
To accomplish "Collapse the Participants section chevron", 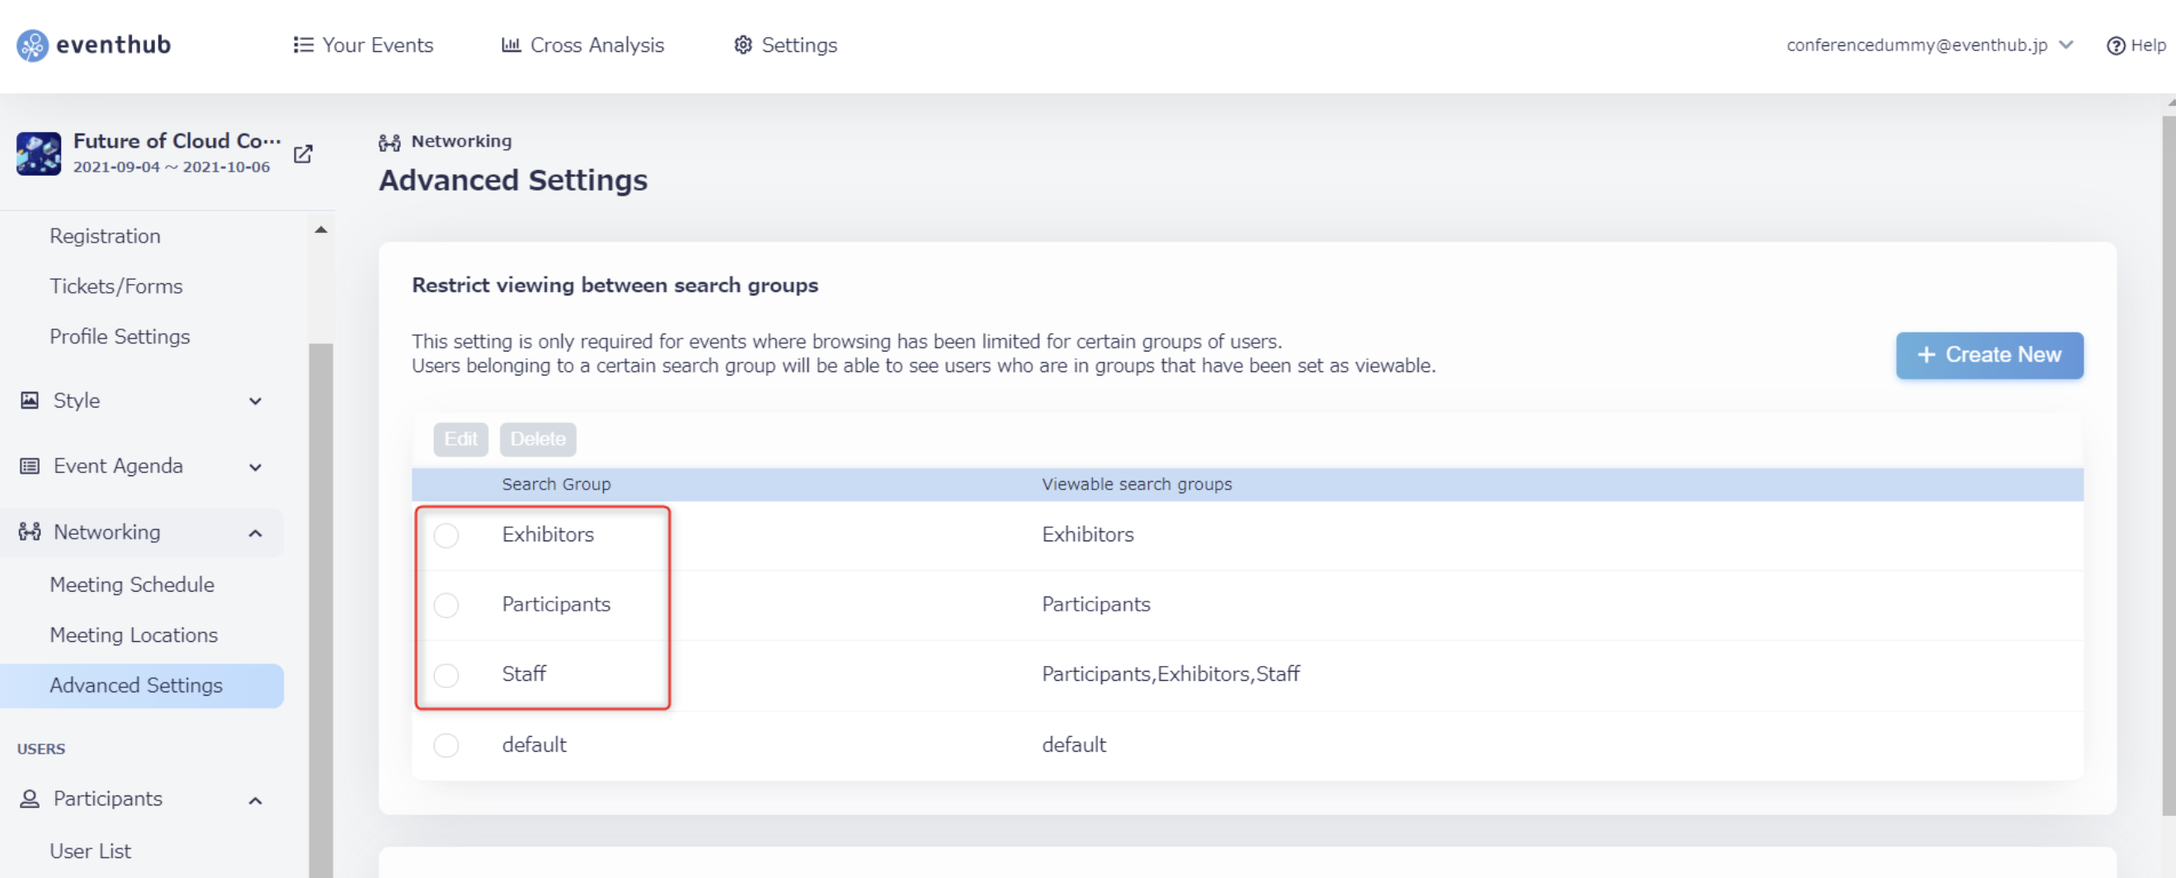I will click(255, 800).
